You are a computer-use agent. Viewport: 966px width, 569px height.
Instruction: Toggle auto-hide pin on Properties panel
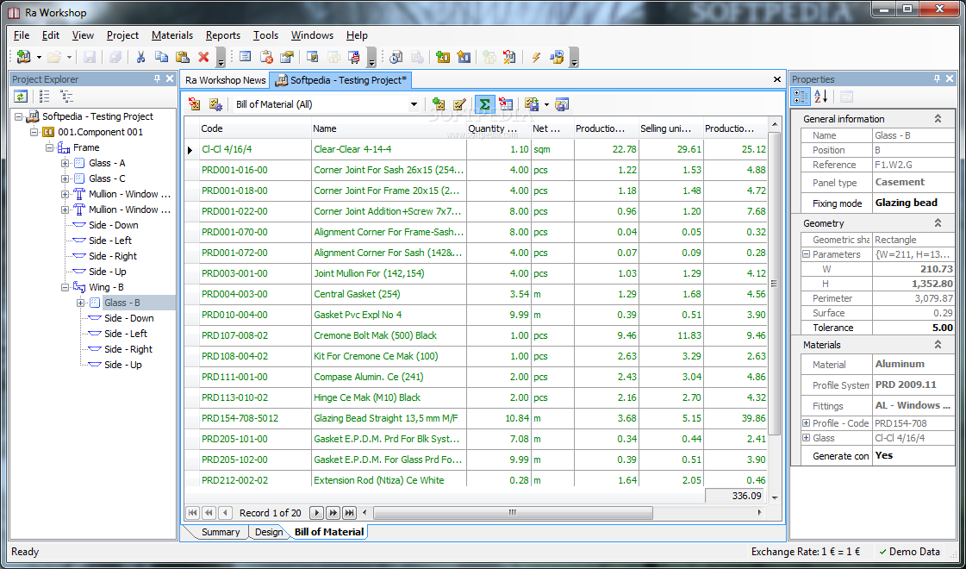tap(937, 79)
